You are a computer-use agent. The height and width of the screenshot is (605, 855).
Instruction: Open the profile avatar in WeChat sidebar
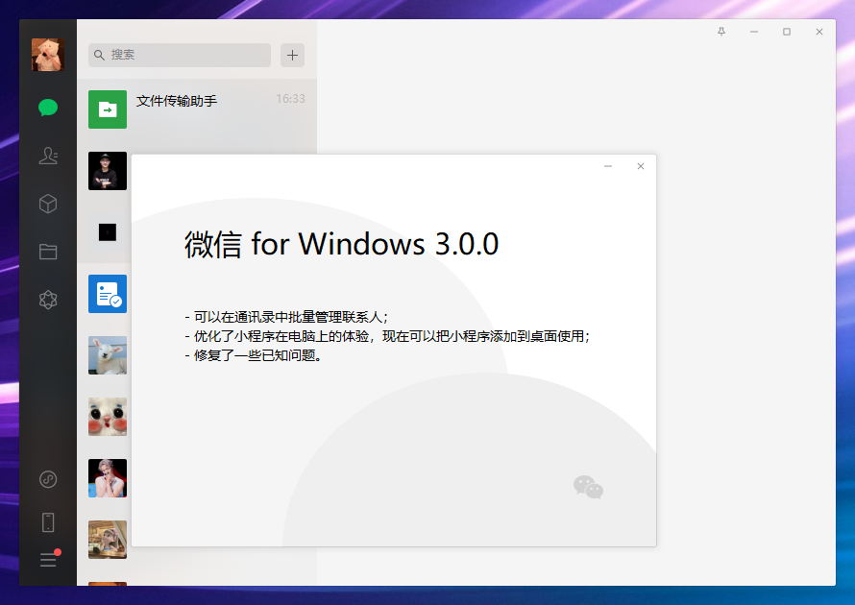[48, 55]
